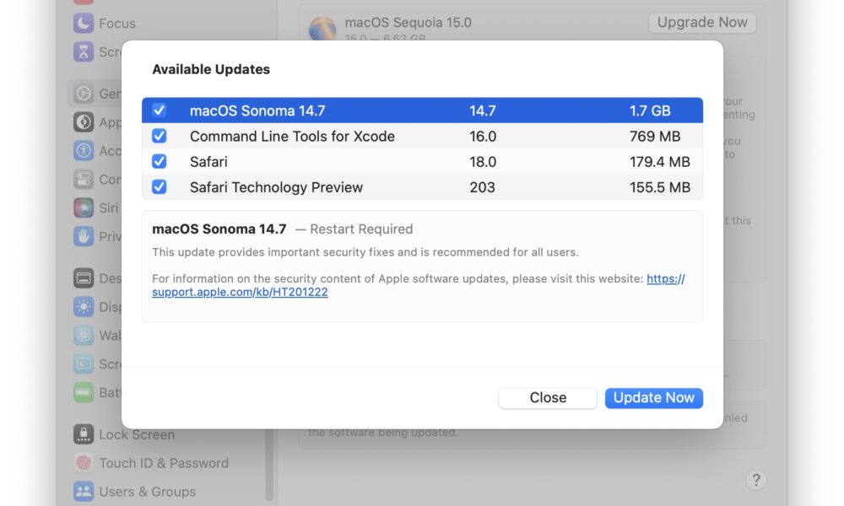Click the macOS Sequoia 15.0 title

tap(408, 23)
